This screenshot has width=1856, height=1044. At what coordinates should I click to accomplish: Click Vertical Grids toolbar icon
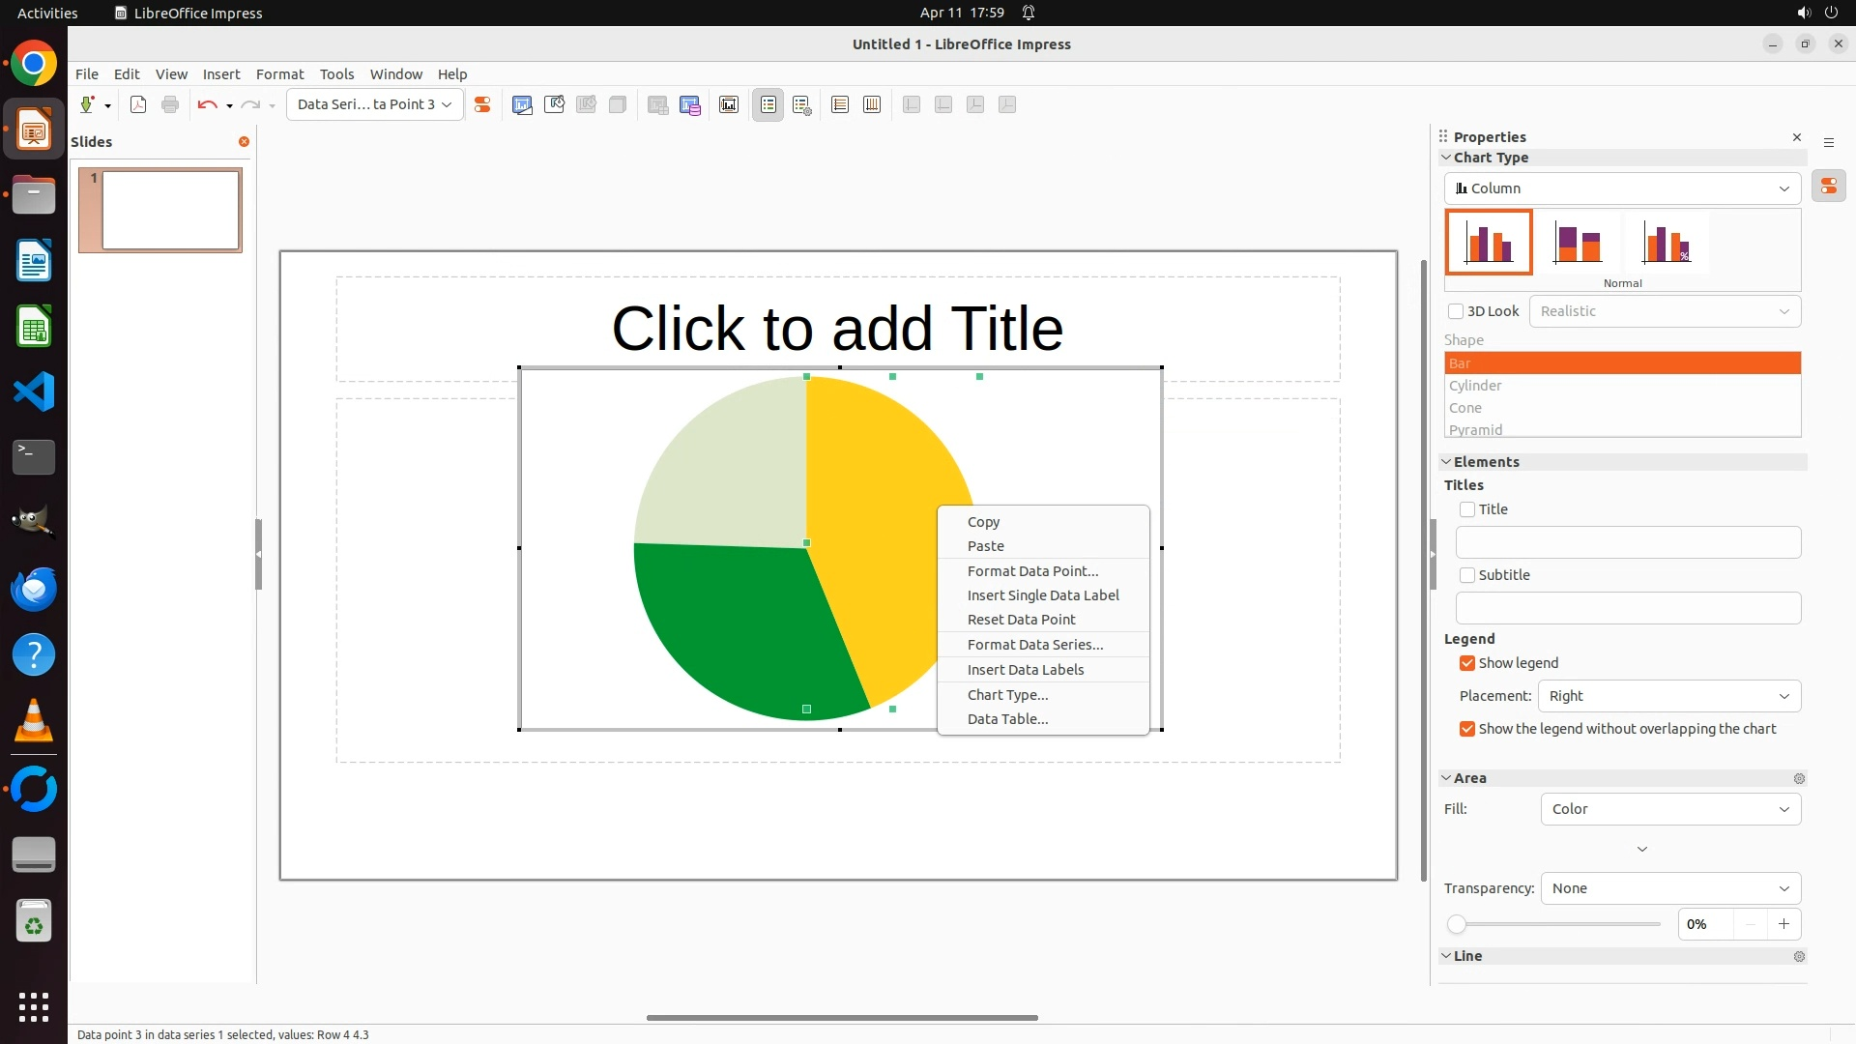point(872,104)
